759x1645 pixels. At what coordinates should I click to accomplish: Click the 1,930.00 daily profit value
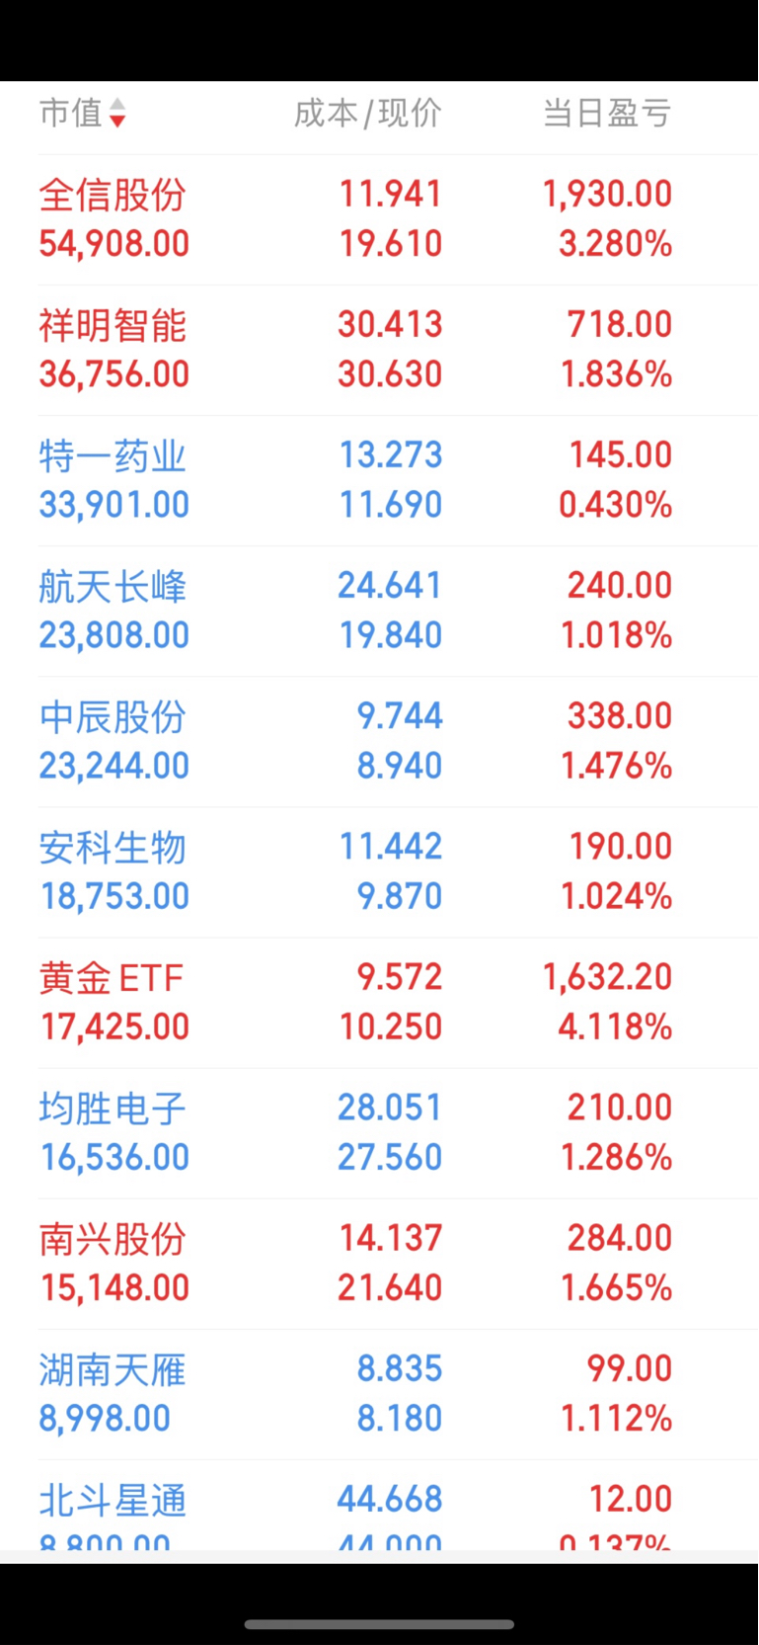click(607, 194)
